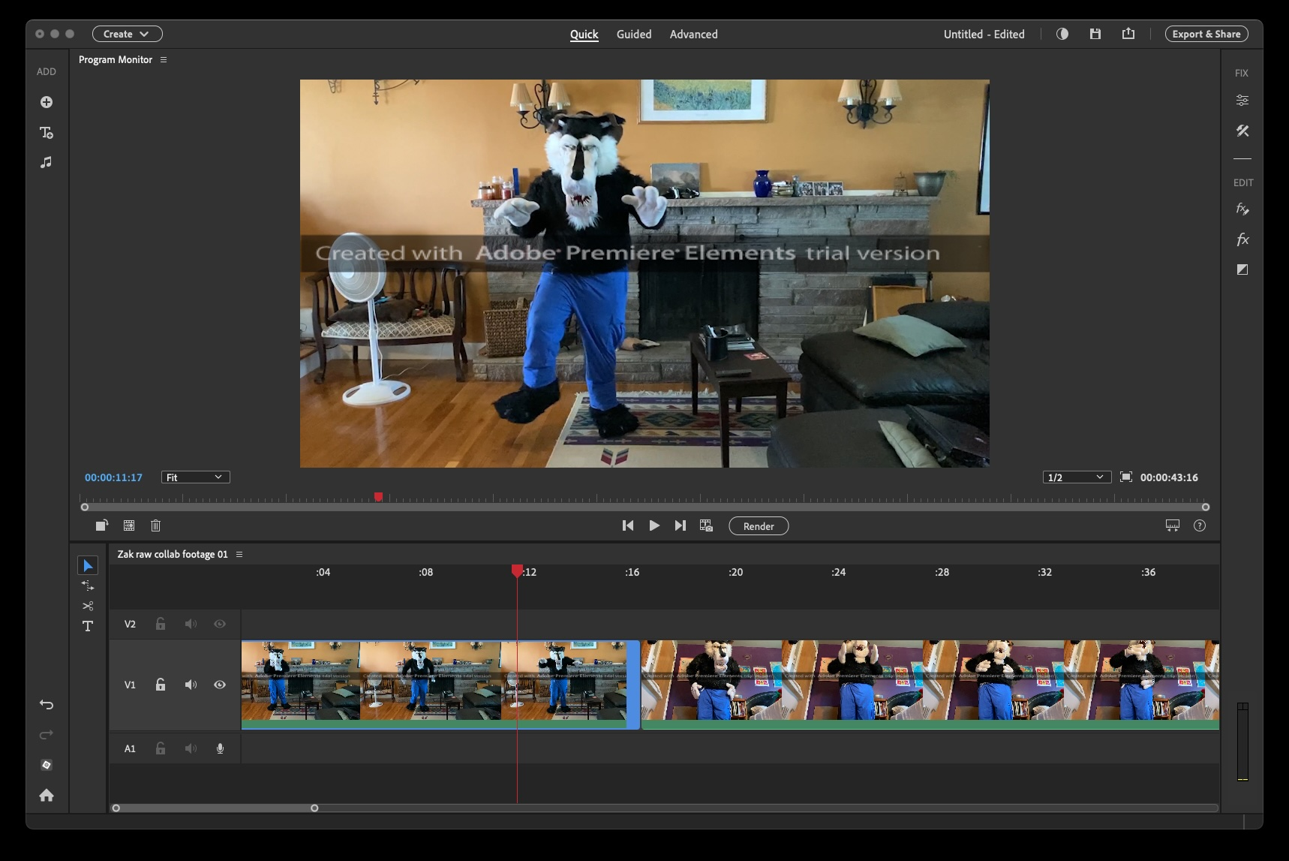
Task: Toggle the light/dark mode icon
Action: [1062, 34]
